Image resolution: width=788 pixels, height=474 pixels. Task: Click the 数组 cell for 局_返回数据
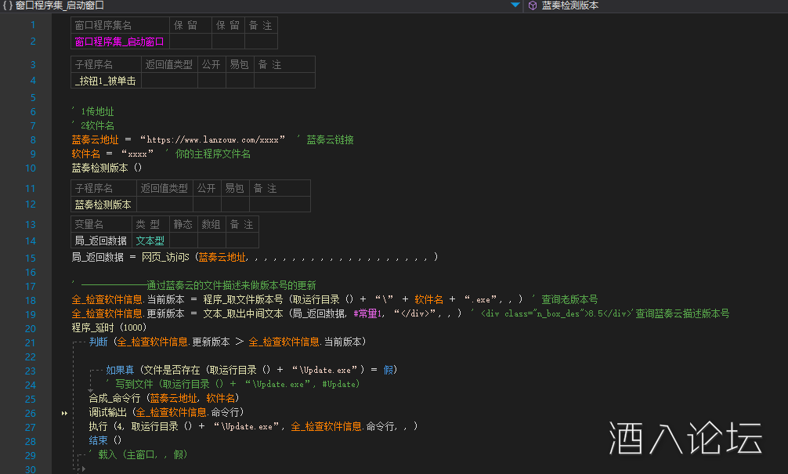[210, 241]
